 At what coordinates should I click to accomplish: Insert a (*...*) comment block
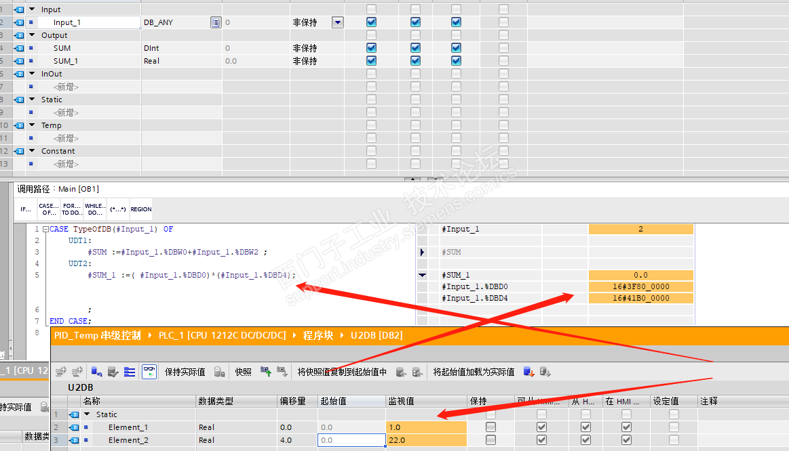118,209
